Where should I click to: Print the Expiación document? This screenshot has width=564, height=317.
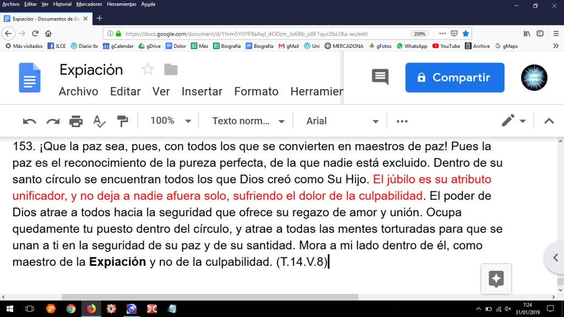[77, 121]
